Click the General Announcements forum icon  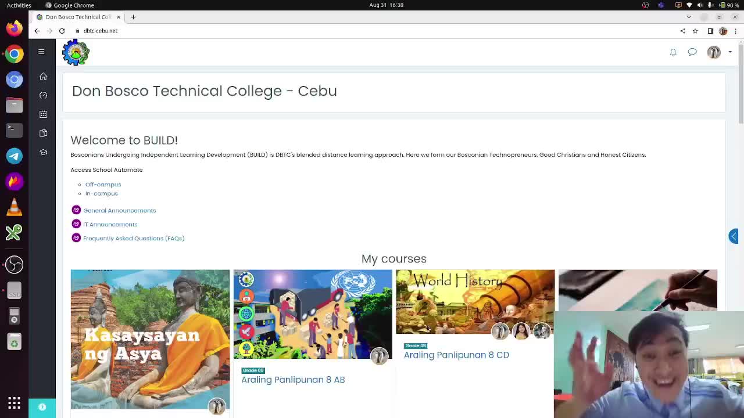point(76,210)
